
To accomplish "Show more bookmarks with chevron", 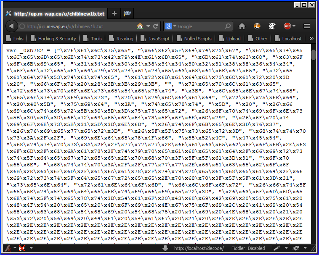I will click(311, 38).
